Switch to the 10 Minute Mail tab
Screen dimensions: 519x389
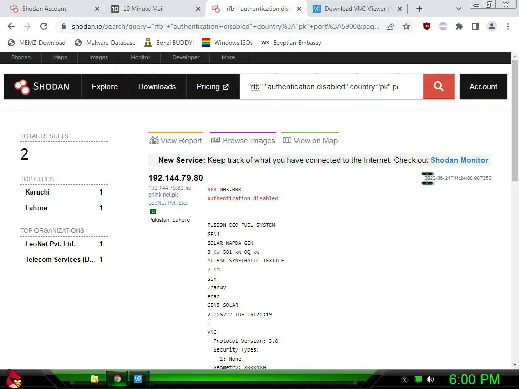point(143,9)
